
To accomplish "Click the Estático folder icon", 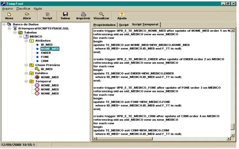I will (31, 73).
